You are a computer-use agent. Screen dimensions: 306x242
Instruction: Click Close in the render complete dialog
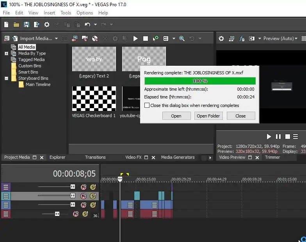click(241, 116)
